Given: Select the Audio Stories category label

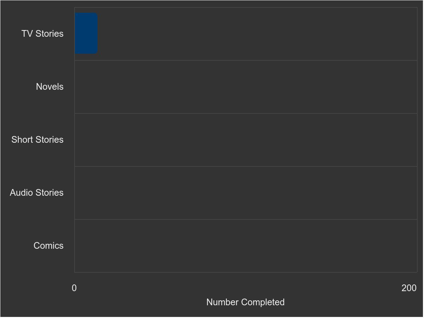Looking at the screenshot, I should point(37,193).
